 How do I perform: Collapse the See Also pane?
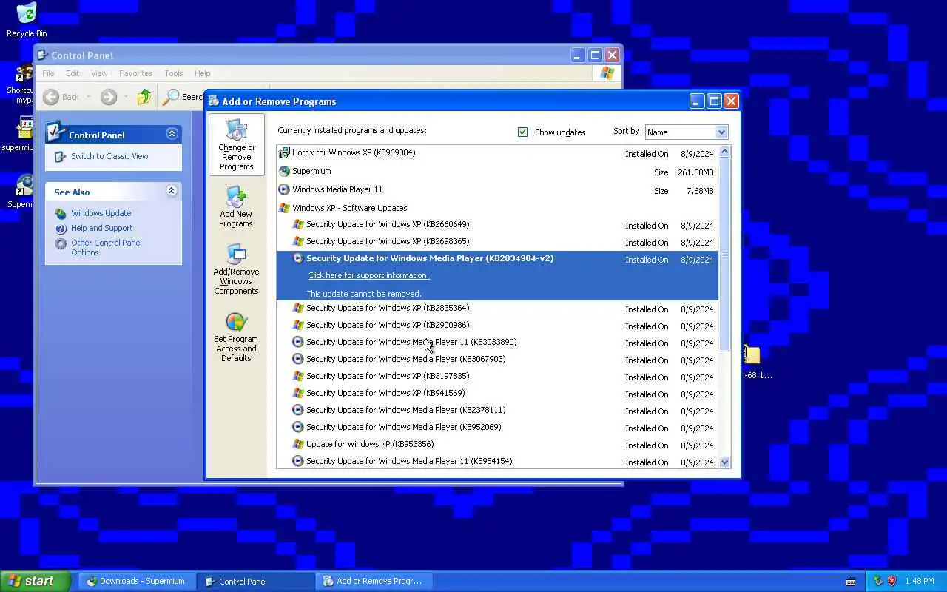[172, 191]
